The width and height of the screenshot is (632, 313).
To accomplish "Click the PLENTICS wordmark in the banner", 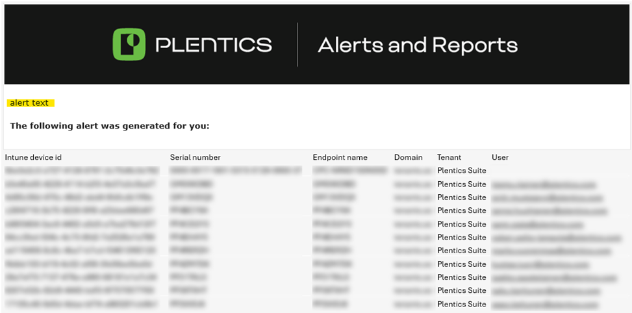I will pos(214,45).
